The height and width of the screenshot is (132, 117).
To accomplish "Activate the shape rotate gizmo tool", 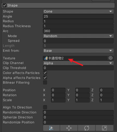I will point(87,128).
